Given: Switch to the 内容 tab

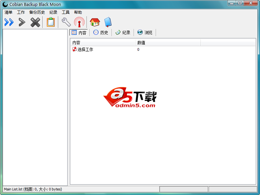Looking at the screenshot, I should pos(79,32).
